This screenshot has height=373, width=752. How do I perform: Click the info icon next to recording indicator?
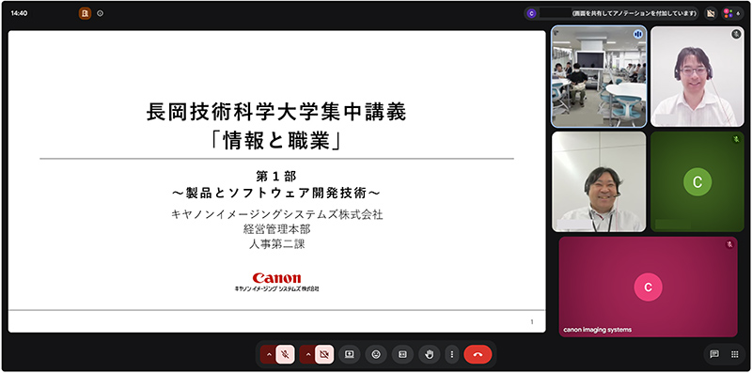tap(100, 13)
